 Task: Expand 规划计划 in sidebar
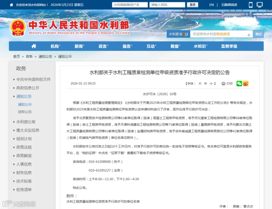point(24,139)
